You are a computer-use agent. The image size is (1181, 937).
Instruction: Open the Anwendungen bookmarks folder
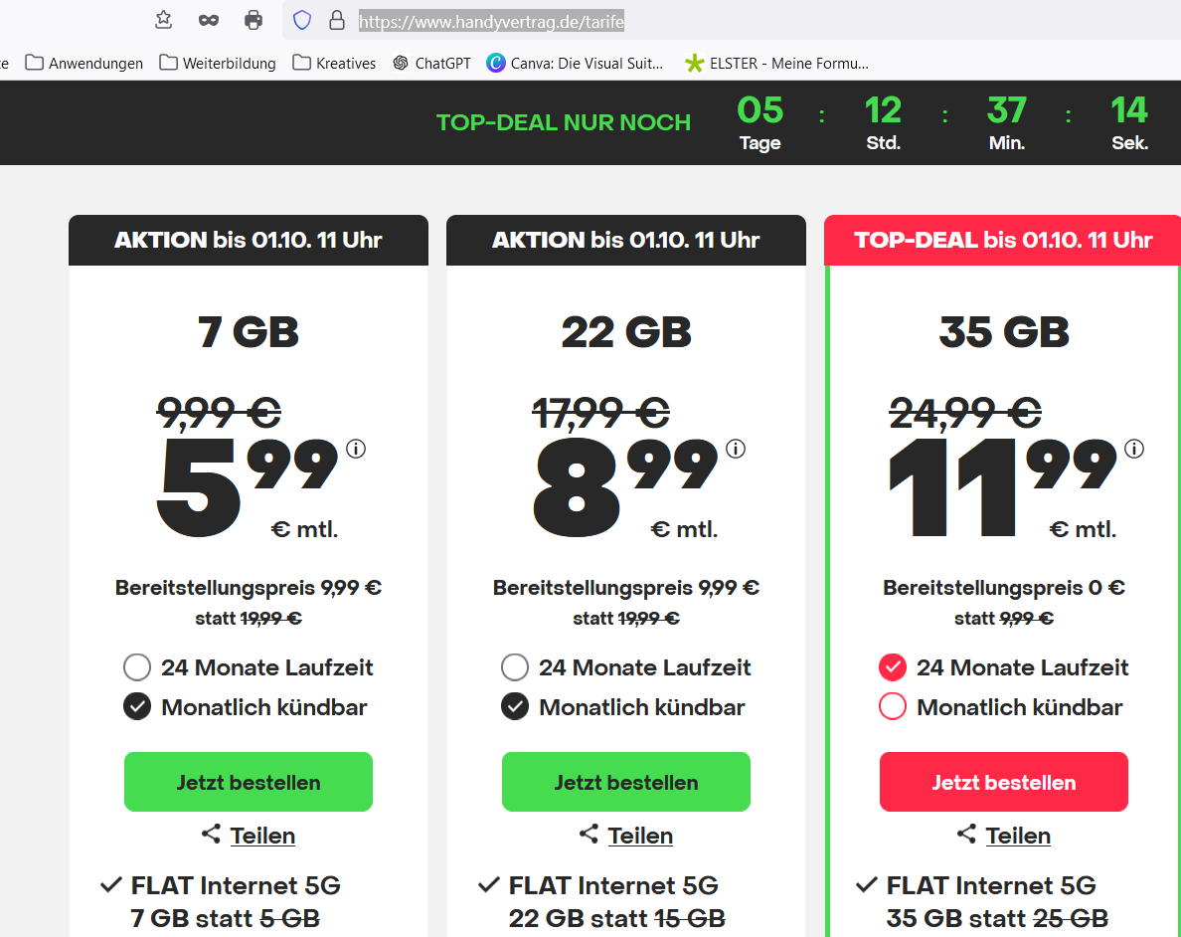point(84,64)
